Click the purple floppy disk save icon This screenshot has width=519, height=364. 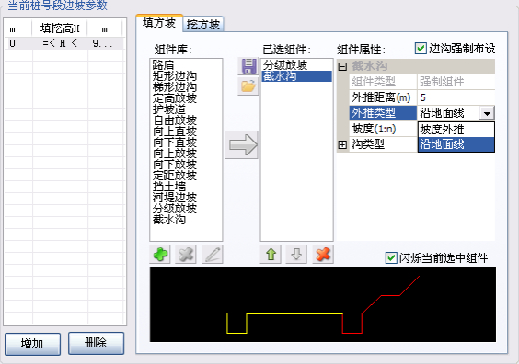pyautogui.click(x=248, y=65)
